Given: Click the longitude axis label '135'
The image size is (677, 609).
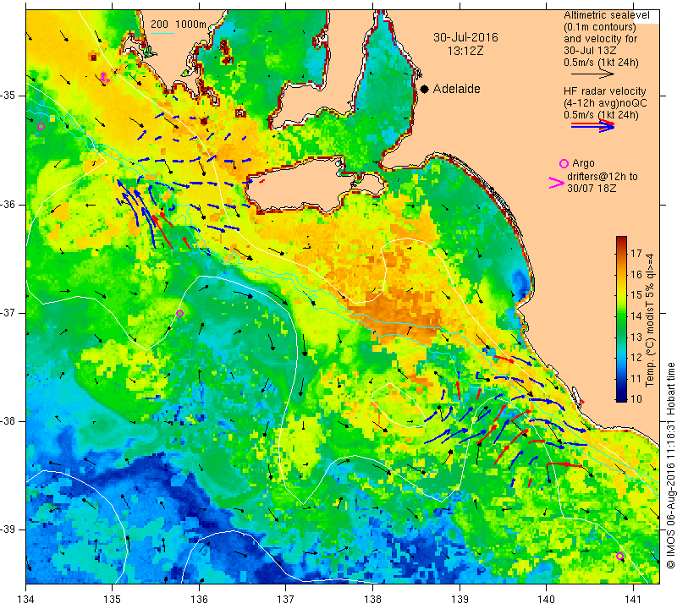Looking at the screenshot, I should pos(113,599).
